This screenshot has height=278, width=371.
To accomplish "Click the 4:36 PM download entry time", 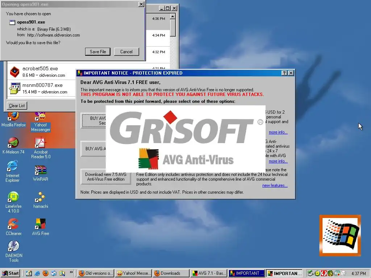I will [x=159, y=18].
